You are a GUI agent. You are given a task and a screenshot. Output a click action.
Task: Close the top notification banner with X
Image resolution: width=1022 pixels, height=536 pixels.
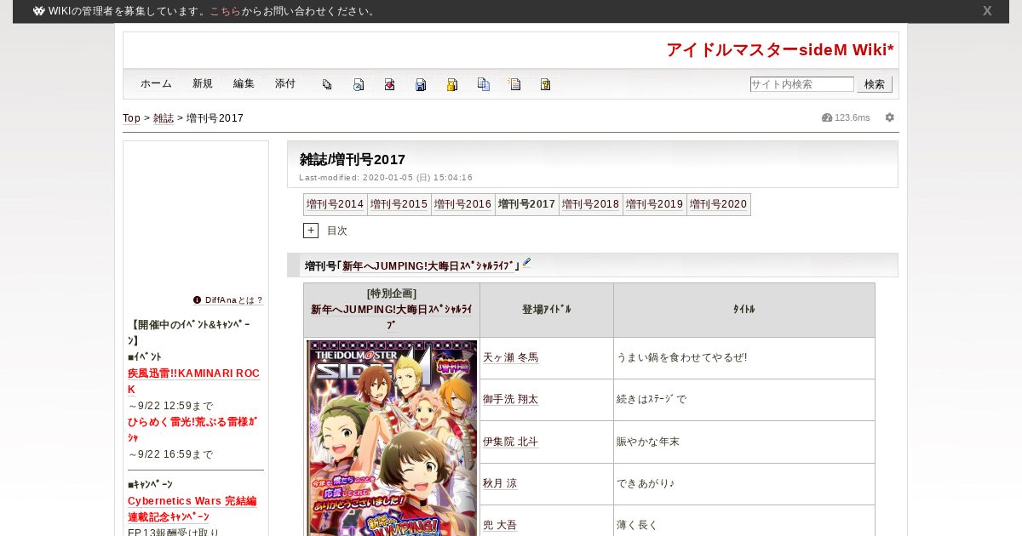pyautogui.click(x=987, y=11)
